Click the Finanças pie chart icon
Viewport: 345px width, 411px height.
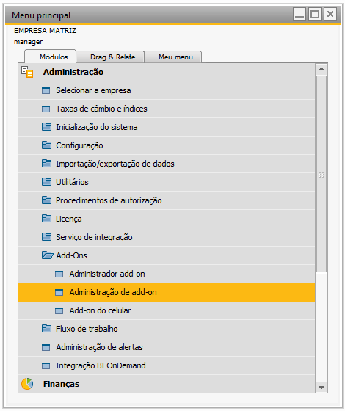click(27, 384)
